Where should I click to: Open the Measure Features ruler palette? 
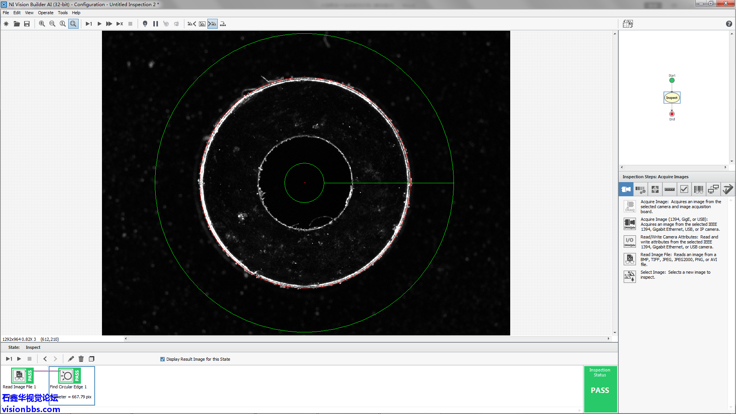(669, 189)
